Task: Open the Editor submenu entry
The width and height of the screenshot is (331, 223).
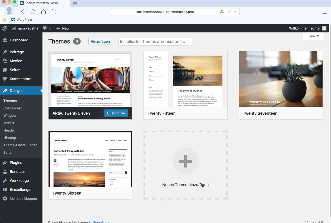Action: point(8,152)
